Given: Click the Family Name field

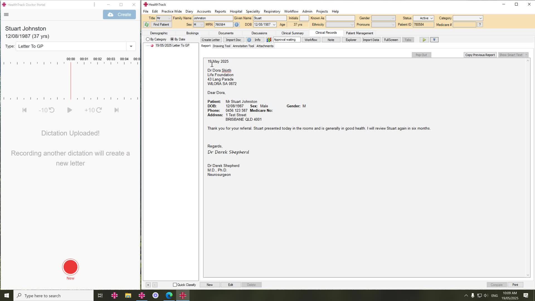Looking at the screenshot, I should pos(213,18).
